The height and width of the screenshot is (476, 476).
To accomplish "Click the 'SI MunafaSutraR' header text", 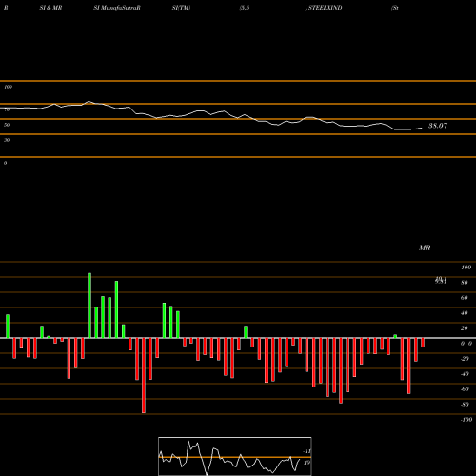I will tap(117, 8).
